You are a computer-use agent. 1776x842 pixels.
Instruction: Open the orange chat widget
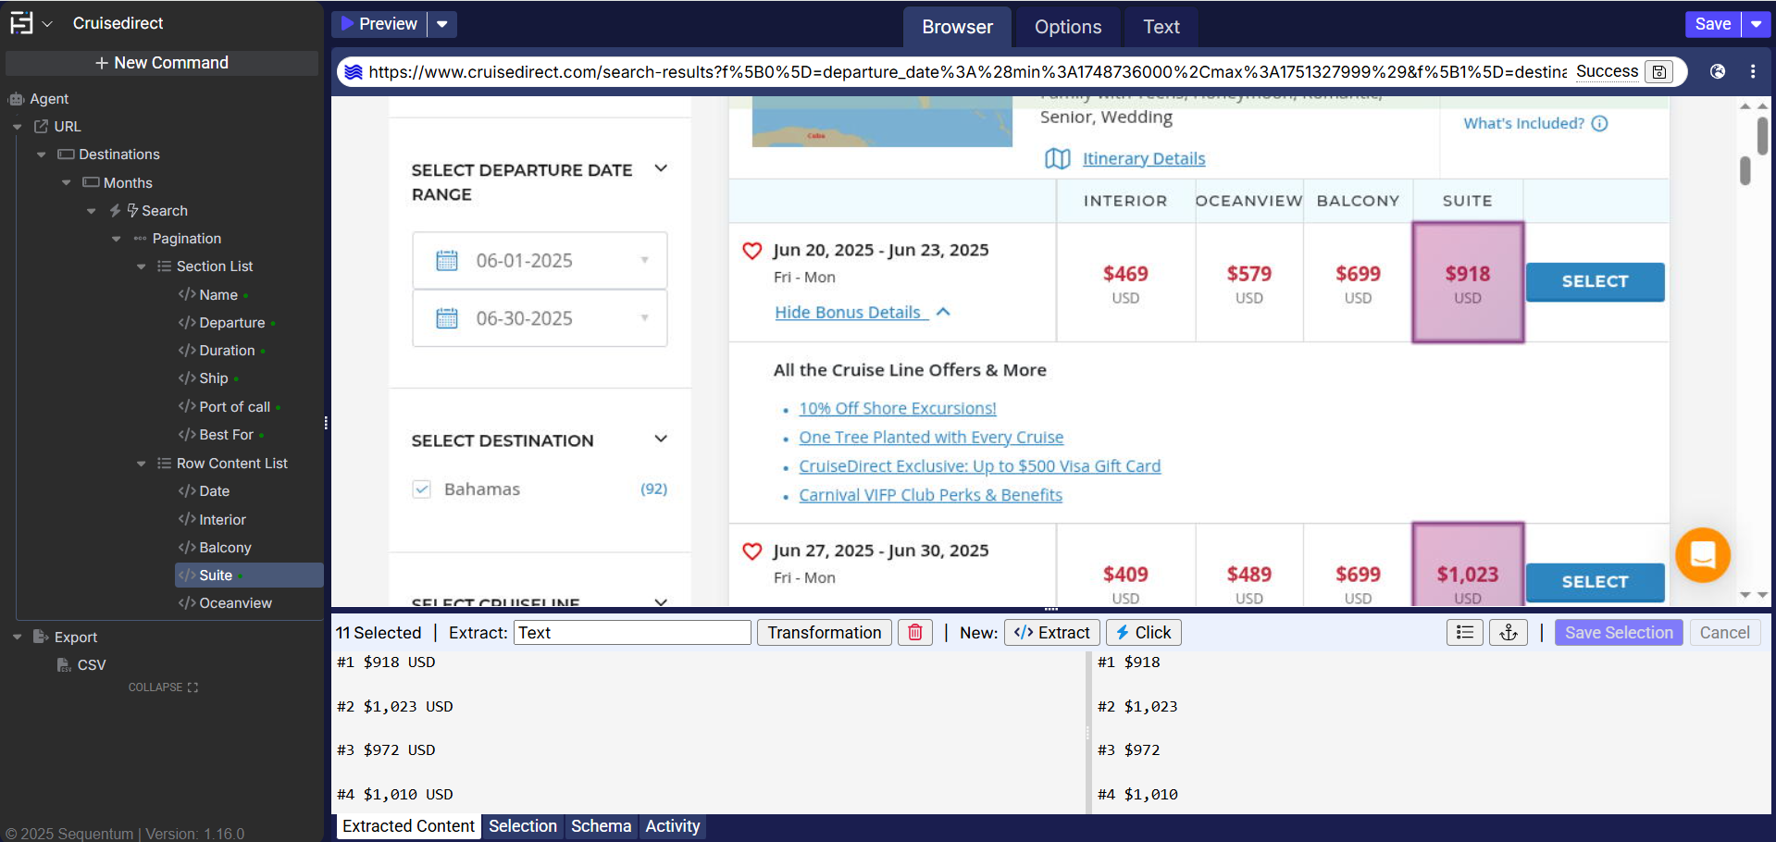[1702, 554]
